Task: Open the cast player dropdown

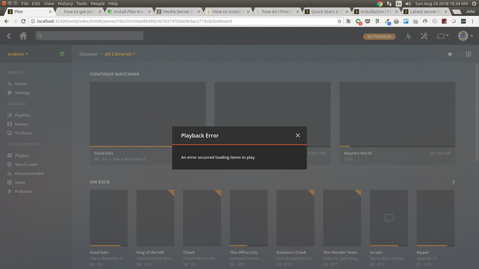Action: (x=442, y=36)
